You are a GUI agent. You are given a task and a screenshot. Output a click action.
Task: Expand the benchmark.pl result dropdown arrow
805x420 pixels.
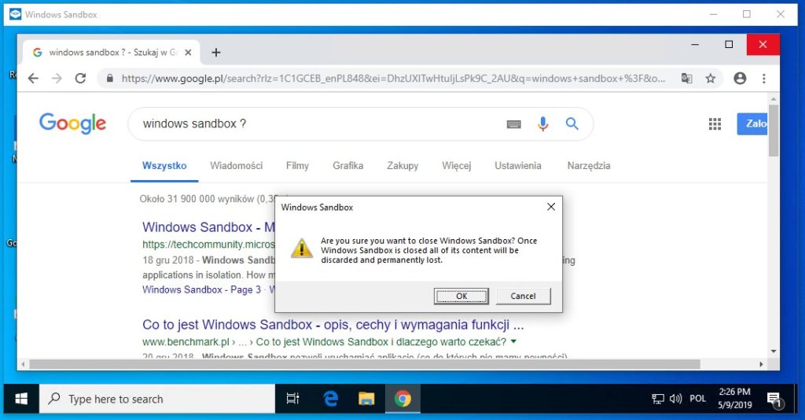(x=513, y=341)
